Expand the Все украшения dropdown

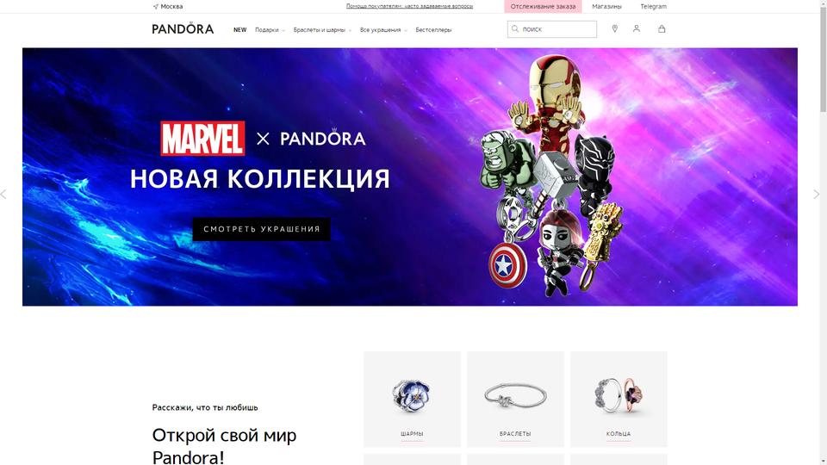click(x=383, y=30)
